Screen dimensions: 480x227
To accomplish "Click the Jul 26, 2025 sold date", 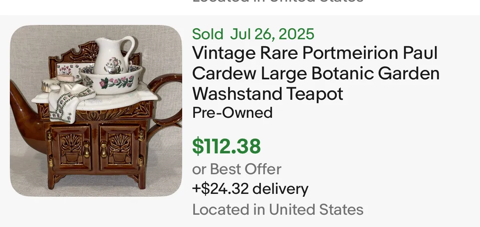I will click(272, 34).
